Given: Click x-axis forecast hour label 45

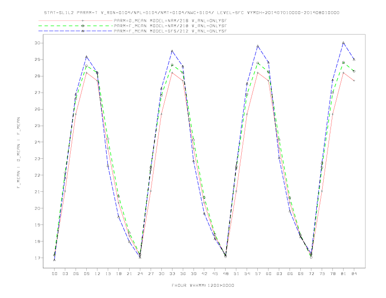Looking at the screenshot, I should point(215,274).
